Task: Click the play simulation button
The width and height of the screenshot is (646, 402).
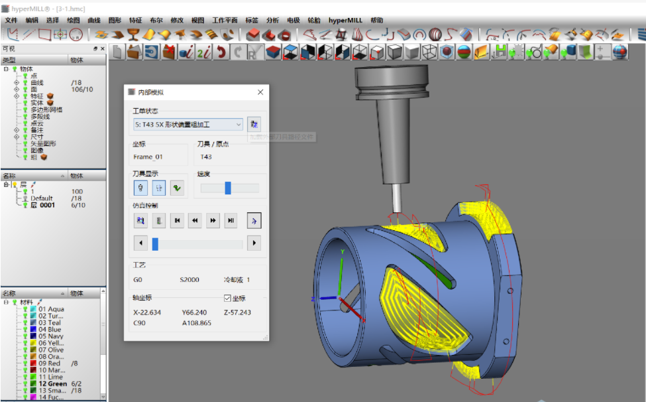Action: coord(254,221)
